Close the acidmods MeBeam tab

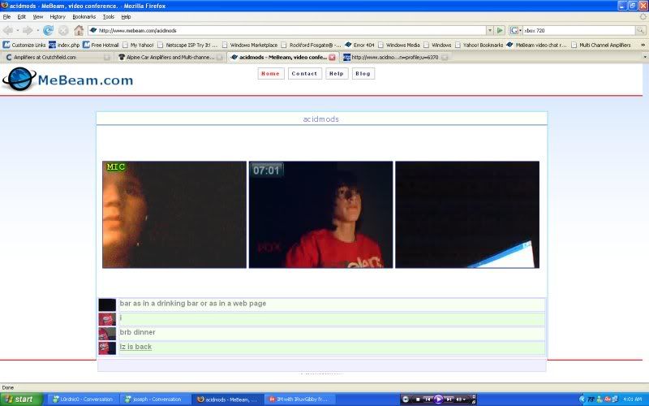(x=332, y=57)
